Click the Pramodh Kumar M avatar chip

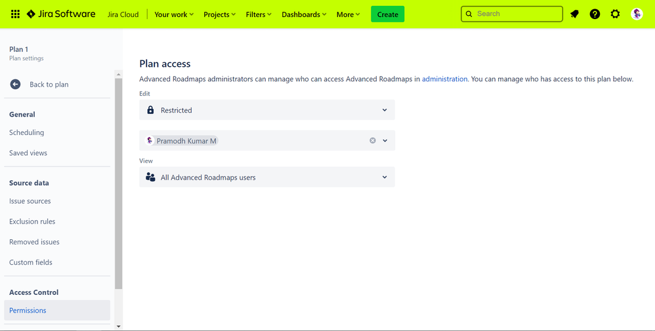click(182, 141)
